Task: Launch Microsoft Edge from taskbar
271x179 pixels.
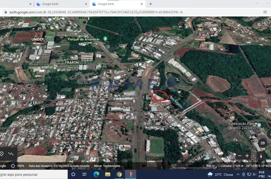Action: point(96,174)
